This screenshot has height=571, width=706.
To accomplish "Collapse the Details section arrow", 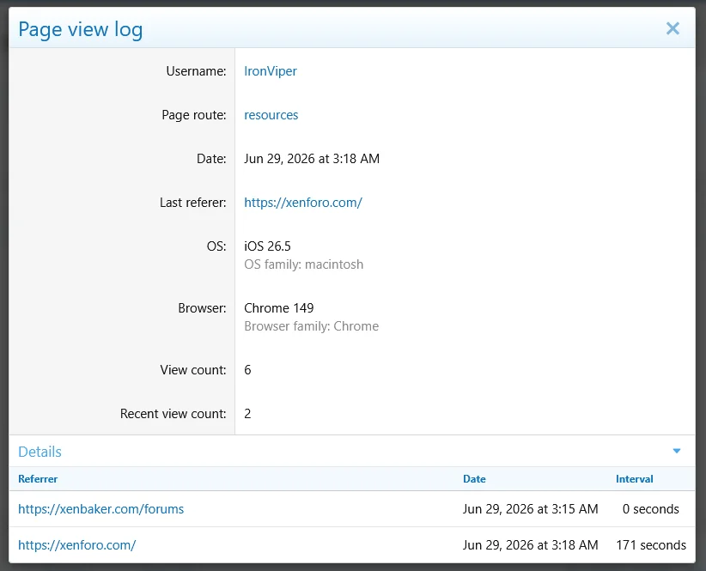I will point(676,451).
